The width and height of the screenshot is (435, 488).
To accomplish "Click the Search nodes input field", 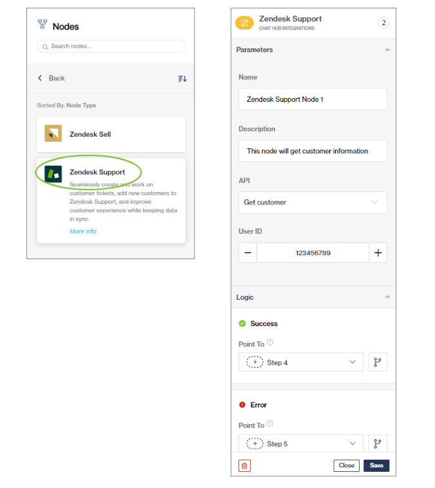I will [x=111, y=46].
